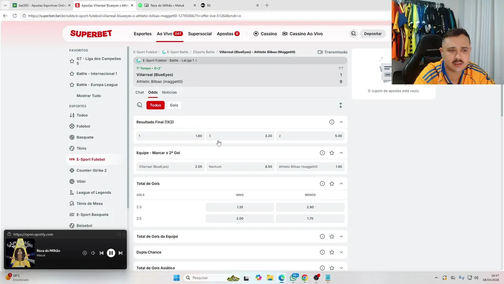
Task: Add Reza do Milhão to library plus icon
Action: pyautogui.click(x=85, y=253)
